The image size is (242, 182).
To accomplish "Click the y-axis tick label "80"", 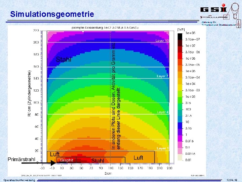I will click(x=37, y=115).
